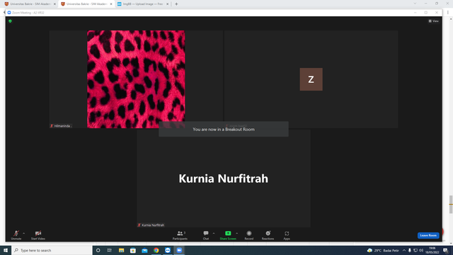
Task: Open network settings from tray
Action: coord(415,250)
